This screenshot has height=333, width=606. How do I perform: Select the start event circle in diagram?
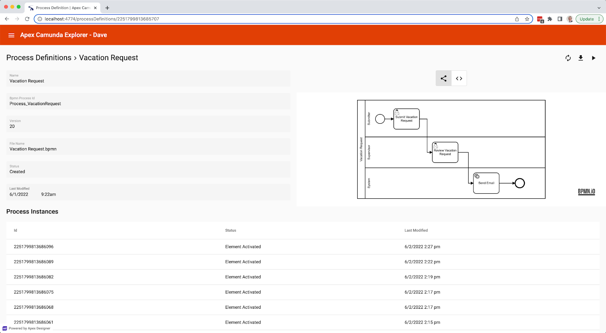tap(380, 119)
